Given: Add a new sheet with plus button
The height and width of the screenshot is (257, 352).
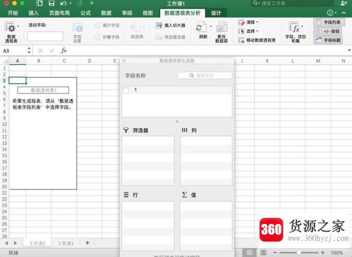Looking at the screenshot, I should coord(87,243).
